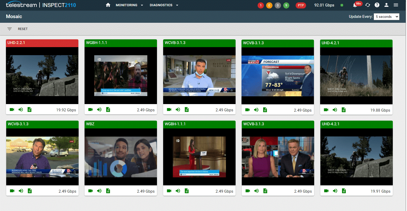Click the 19.92 Gbps bitrate value
This screenshot has width=407, height=211.
pos(66,110)
